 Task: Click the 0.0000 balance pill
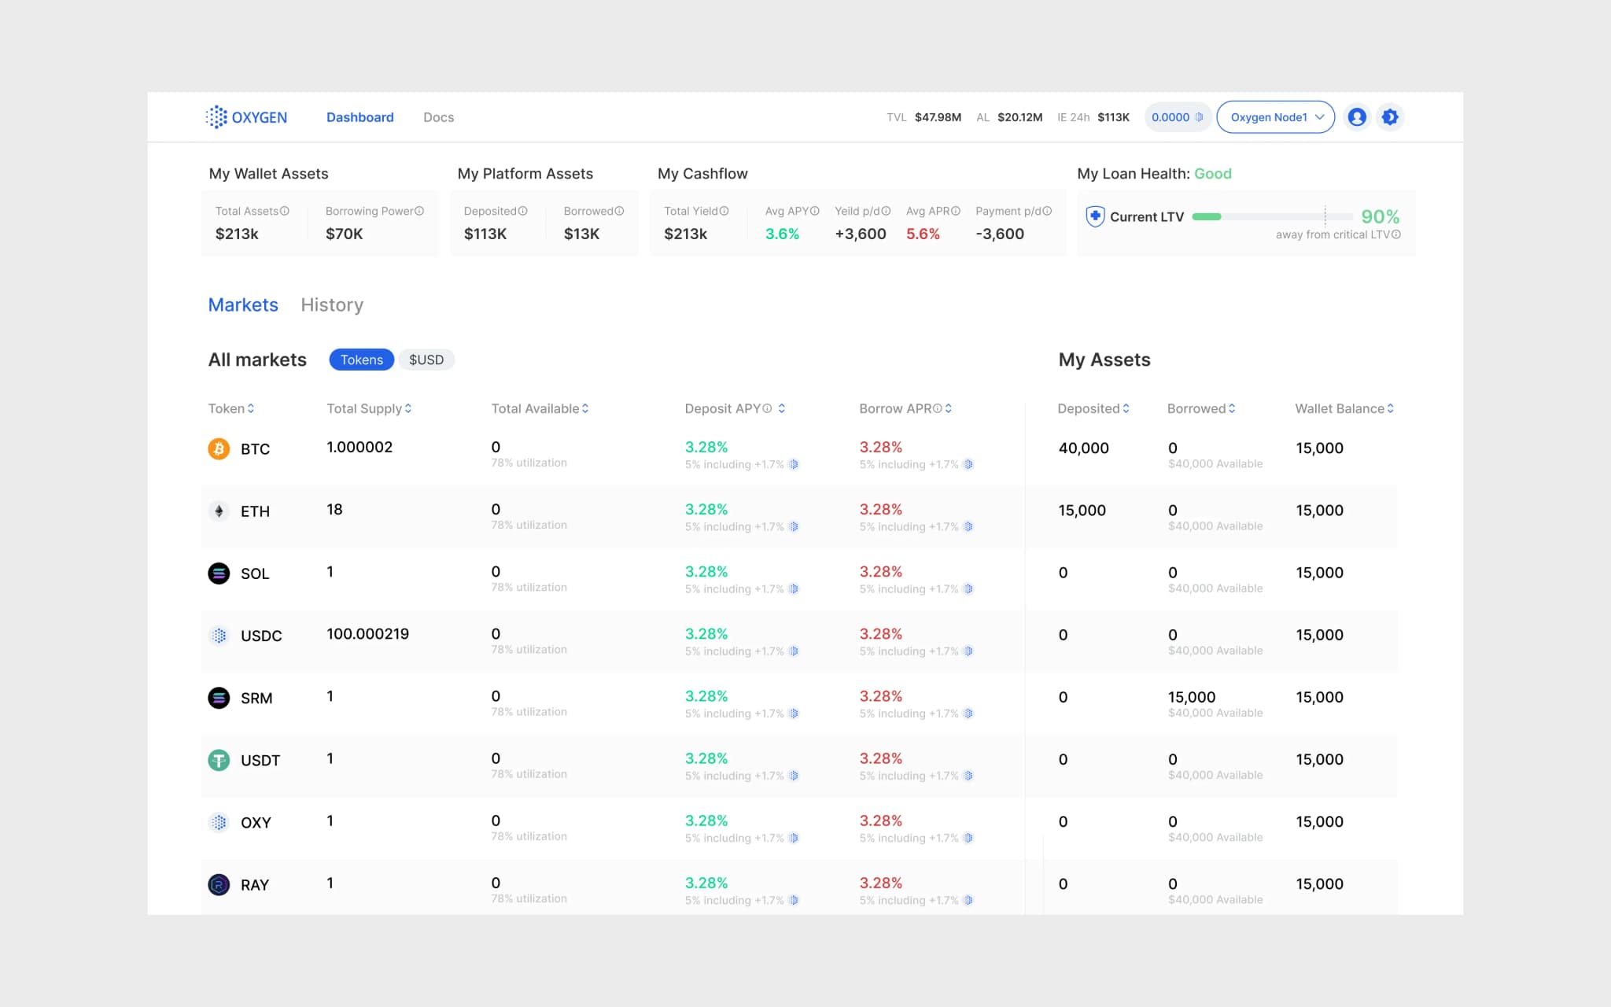click(x=1176, y=116)
